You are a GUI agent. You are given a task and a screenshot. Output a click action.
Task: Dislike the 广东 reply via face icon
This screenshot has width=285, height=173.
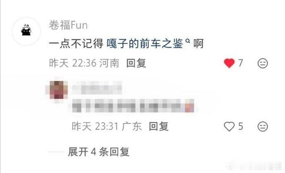coord(263,126)
